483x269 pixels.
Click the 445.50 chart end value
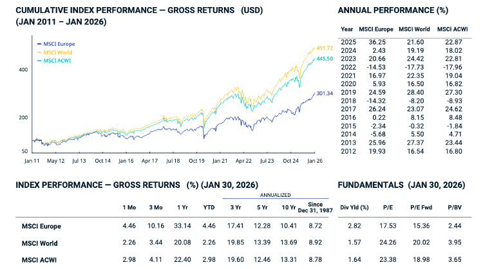pyautogui.click(x=322, y=59)
